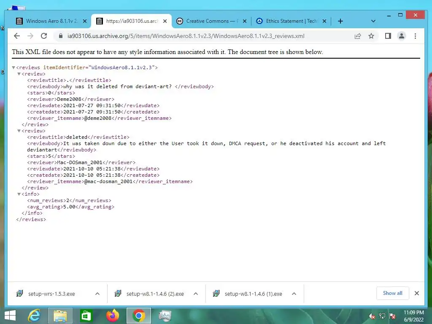Viewport: 432px width, 324px height.
Task: View site info via the padlock icon
Action: click(x=61, y=36)
